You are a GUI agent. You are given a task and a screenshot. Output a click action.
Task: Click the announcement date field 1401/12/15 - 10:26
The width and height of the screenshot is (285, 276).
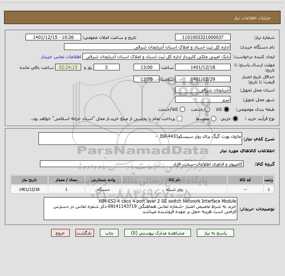point(53,37)
